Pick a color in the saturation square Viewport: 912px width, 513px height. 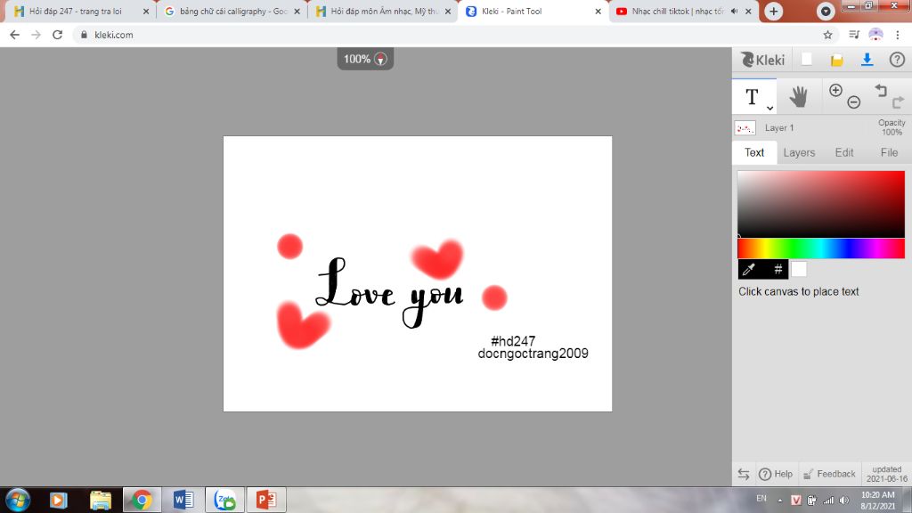pyautogui.click(x=820, y=204)
